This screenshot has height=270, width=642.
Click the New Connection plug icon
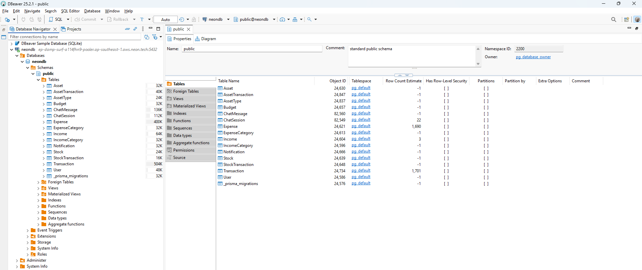tap(7, 19)
